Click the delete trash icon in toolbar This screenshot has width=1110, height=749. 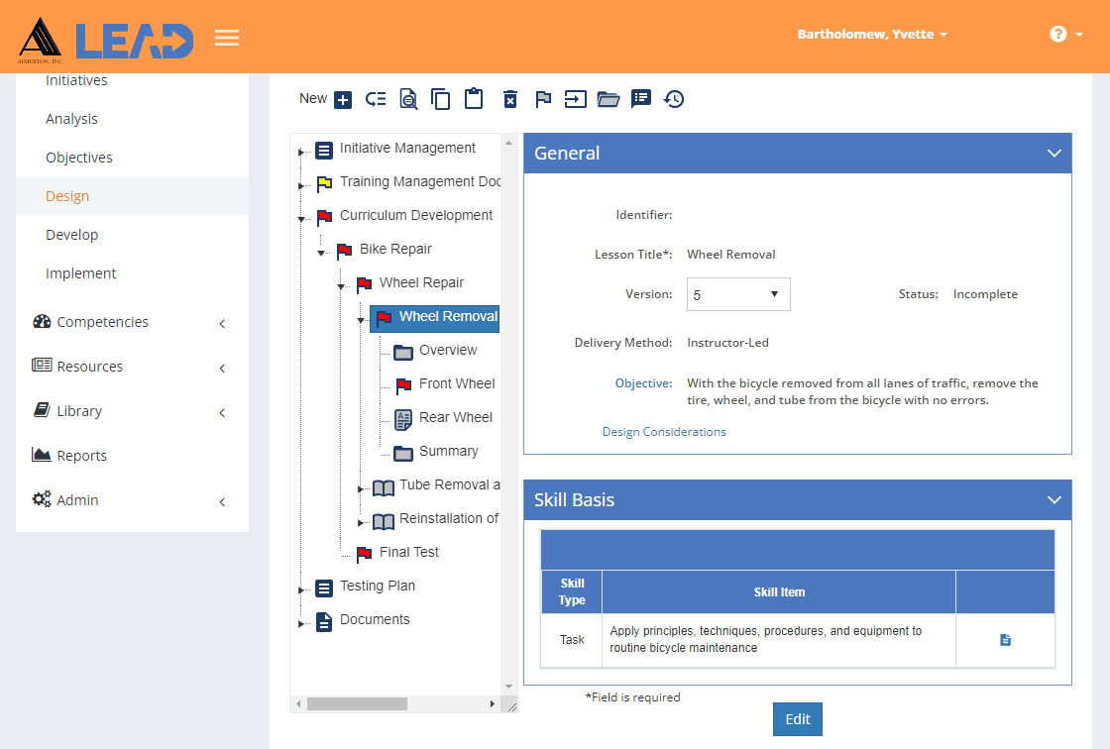(510, 99)
